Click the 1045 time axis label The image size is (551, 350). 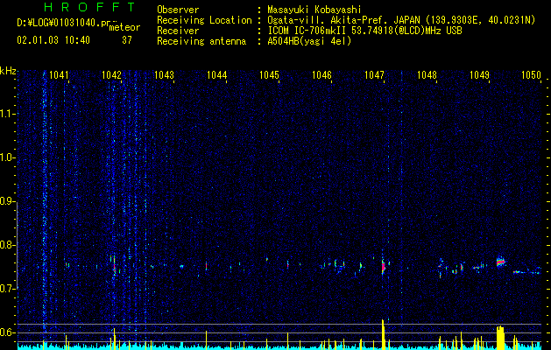[x=269, y=74]
